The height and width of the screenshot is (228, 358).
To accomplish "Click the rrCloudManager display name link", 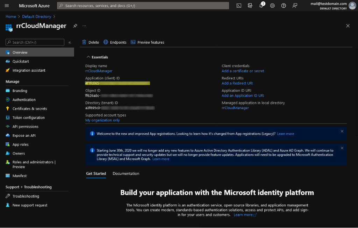I will point(99,71).
